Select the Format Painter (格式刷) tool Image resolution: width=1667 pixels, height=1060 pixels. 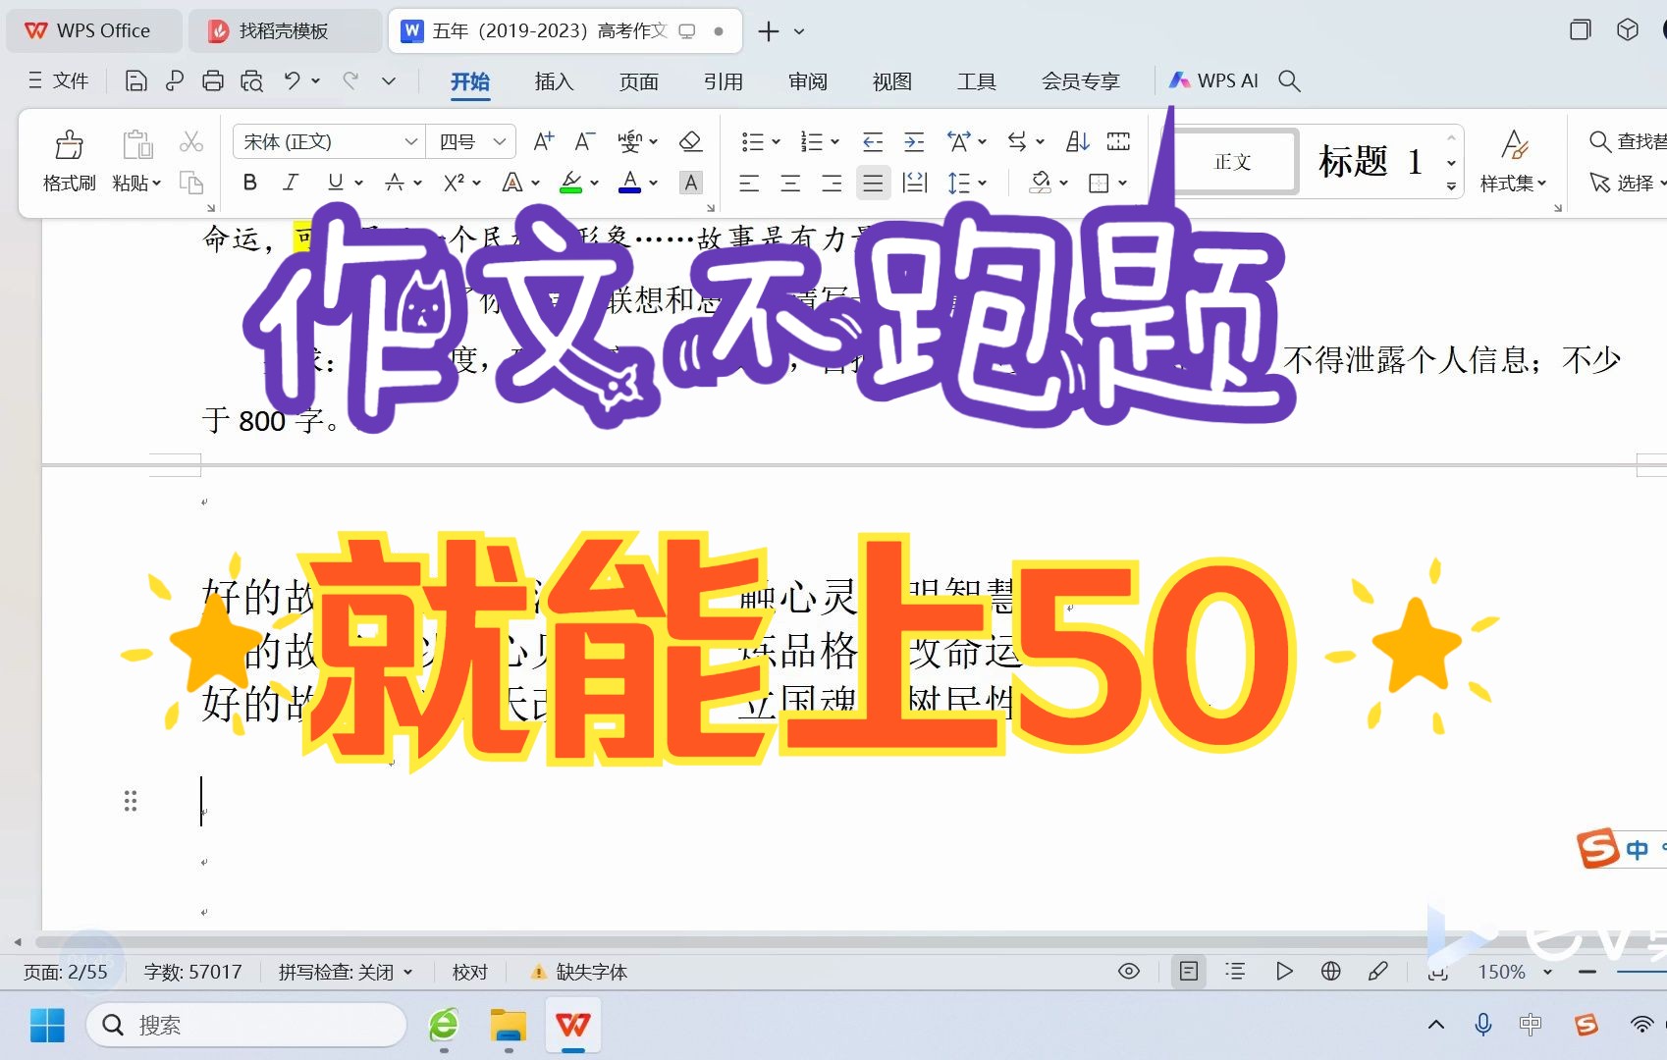tap(69, 161)
